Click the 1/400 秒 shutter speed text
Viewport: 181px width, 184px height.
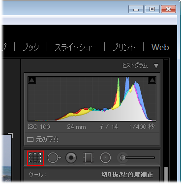(142, 126)
